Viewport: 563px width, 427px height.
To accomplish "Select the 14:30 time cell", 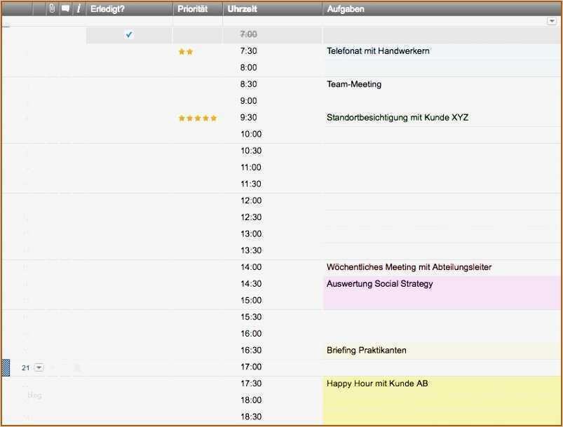I will pos(273,284).
